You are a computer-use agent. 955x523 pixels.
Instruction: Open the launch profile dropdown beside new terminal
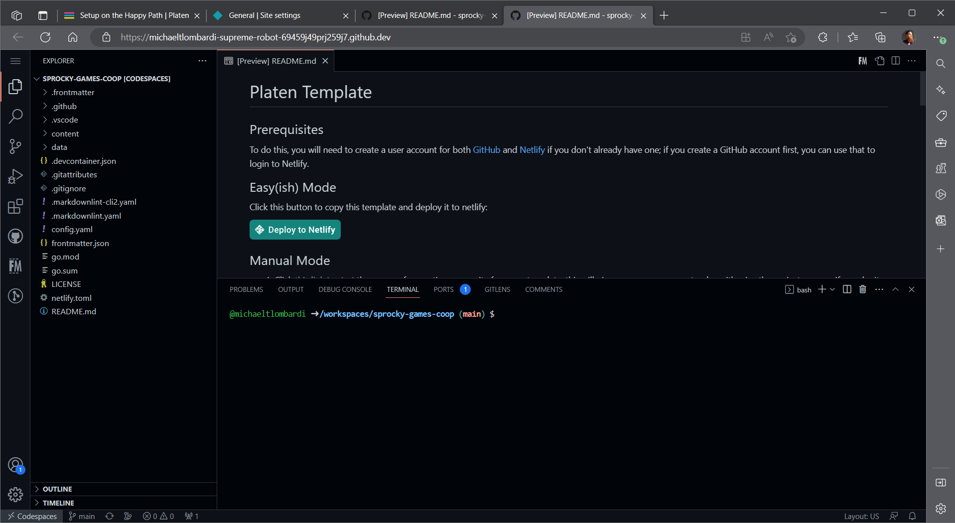832,289
